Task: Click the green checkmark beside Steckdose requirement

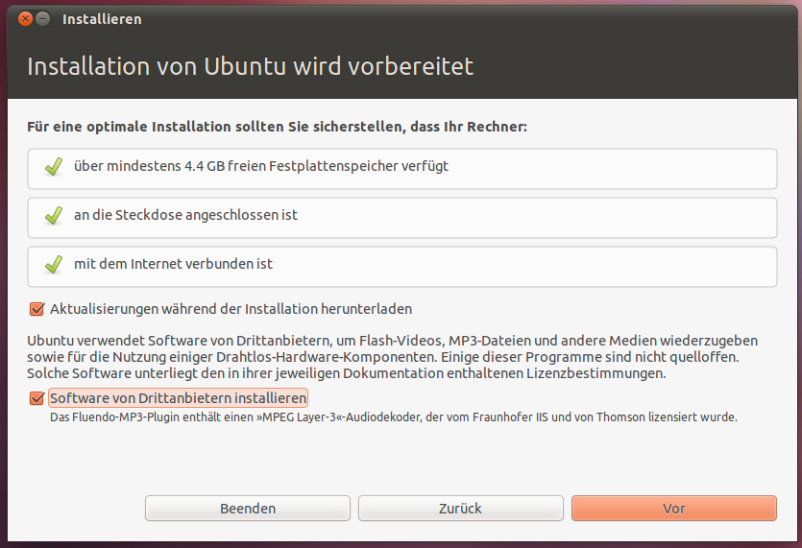Action: click(x=54, y=217)
